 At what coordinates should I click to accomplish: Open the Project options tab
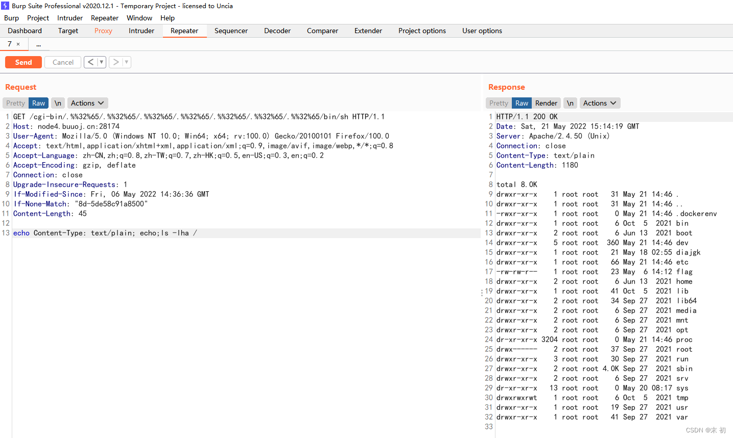422,31
